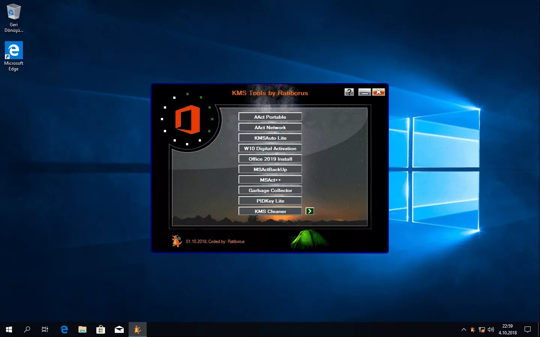Open taskbar search
The width and height of the screenshot is (540, 337).
(x=27, y=330)
